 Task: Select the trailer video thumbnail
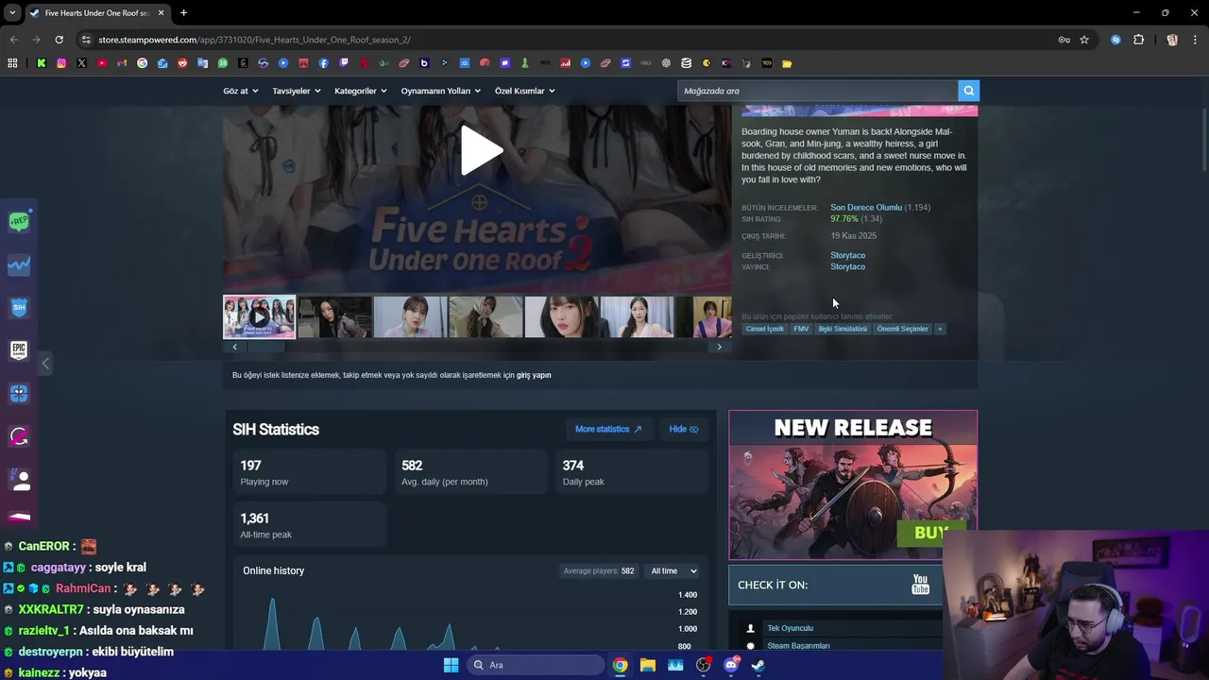click(x=259, y=316)
